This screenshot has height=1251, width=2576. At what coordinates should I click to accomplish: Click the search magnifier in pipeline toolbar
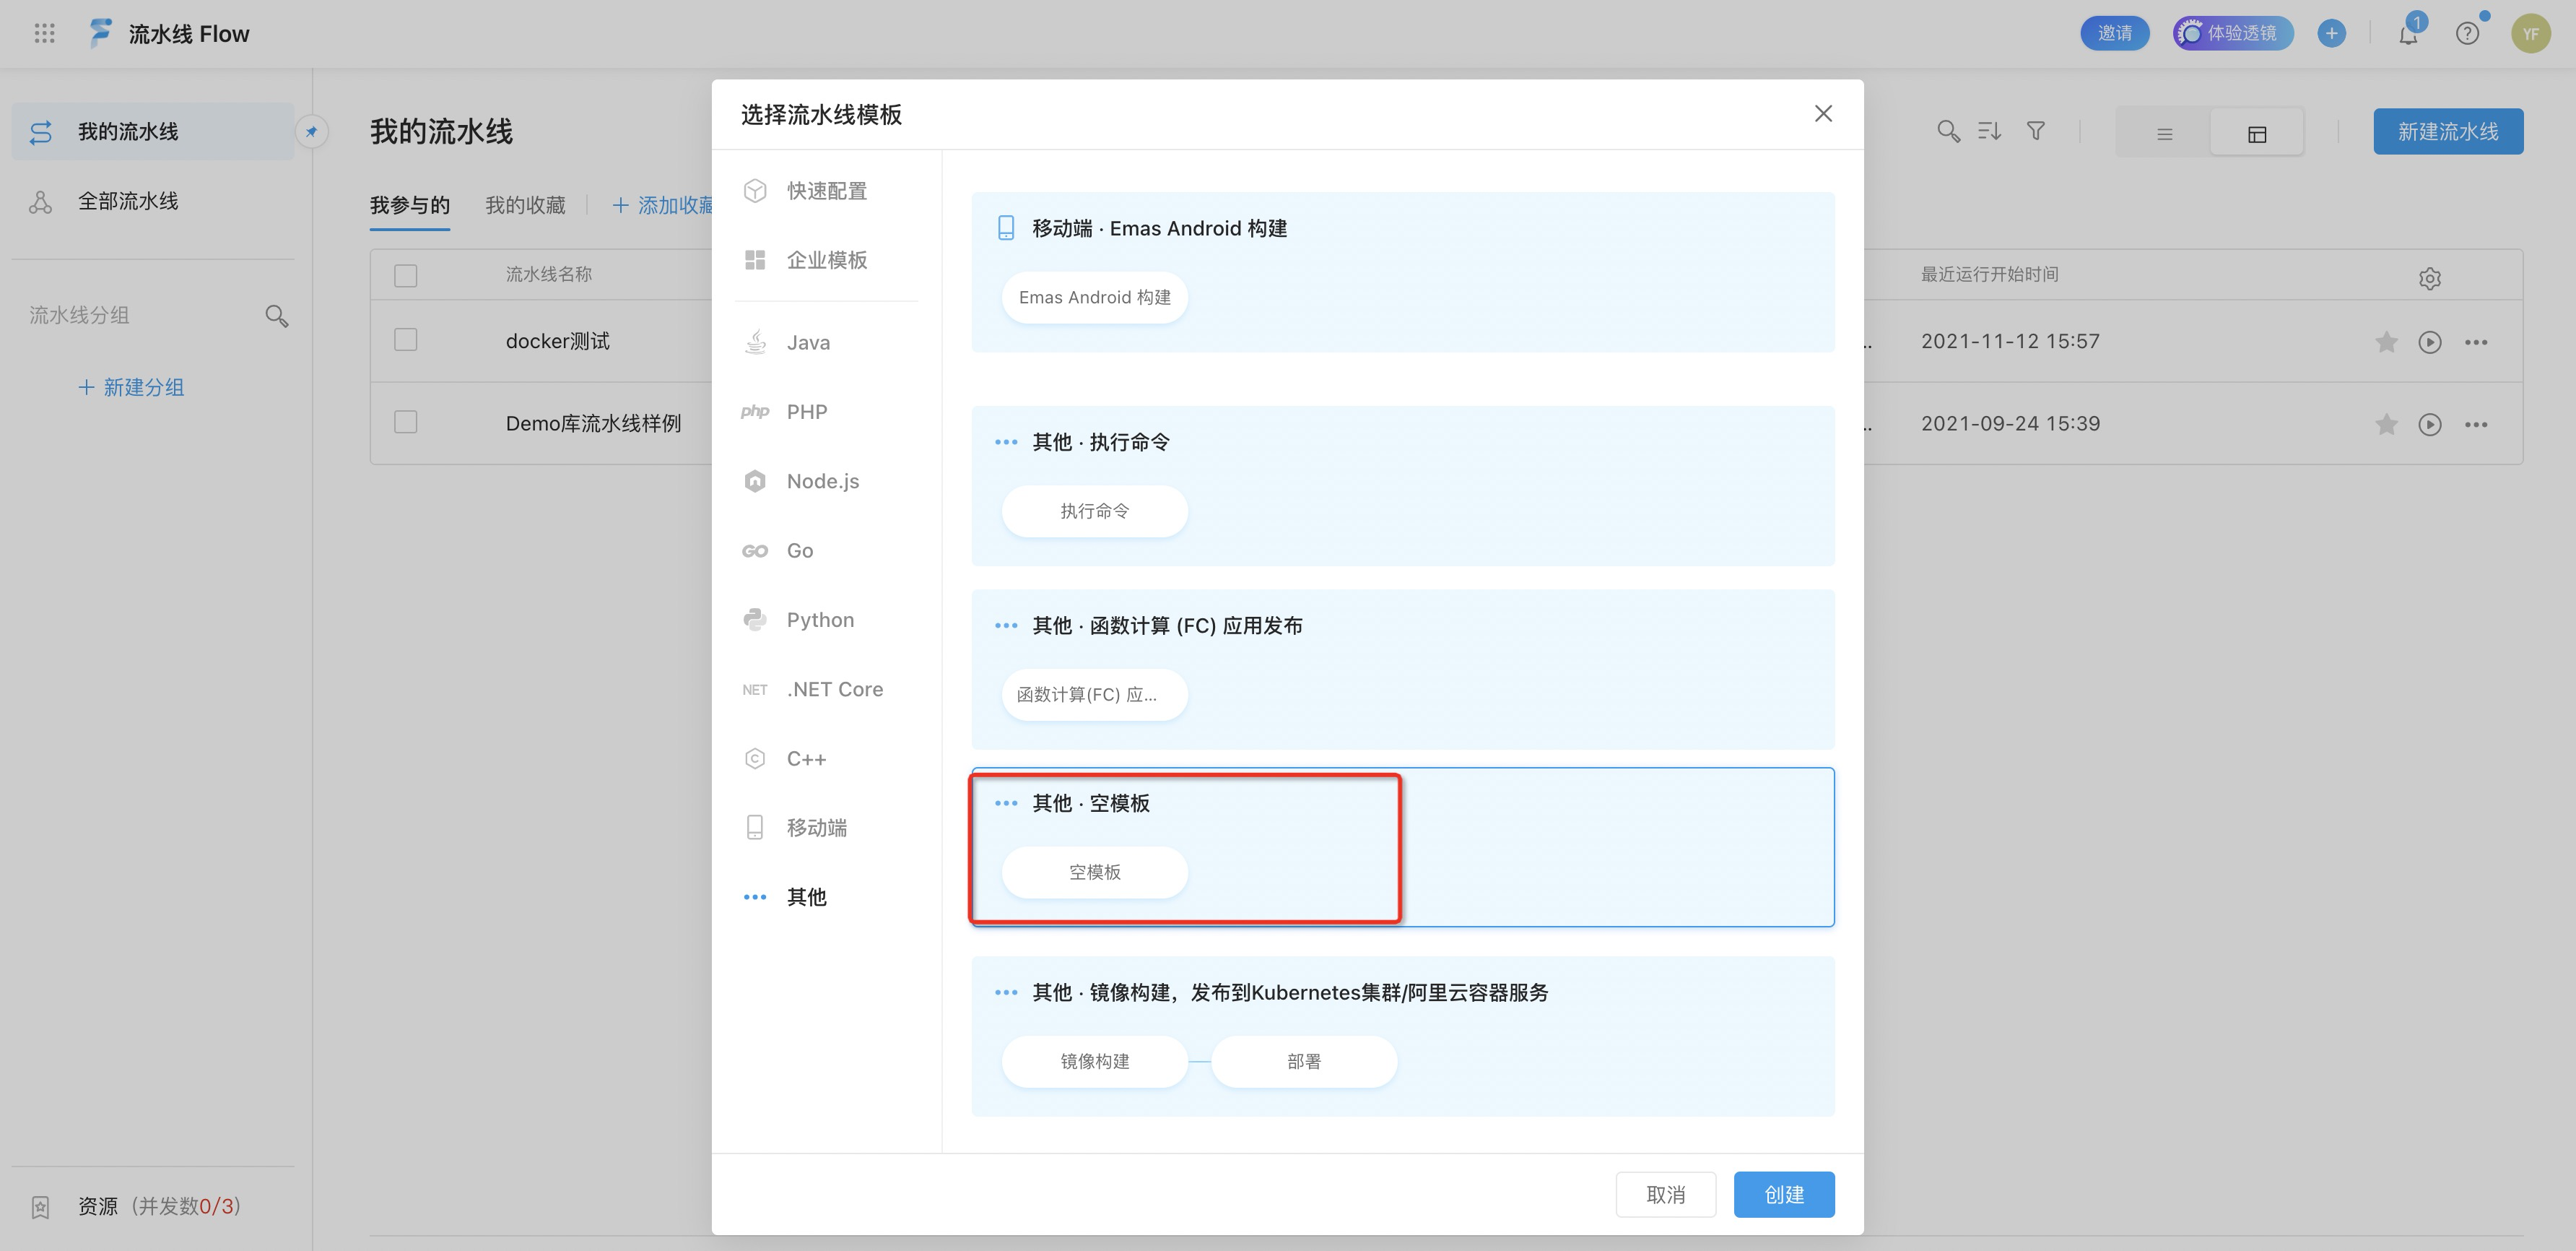tap(1947, 131)
